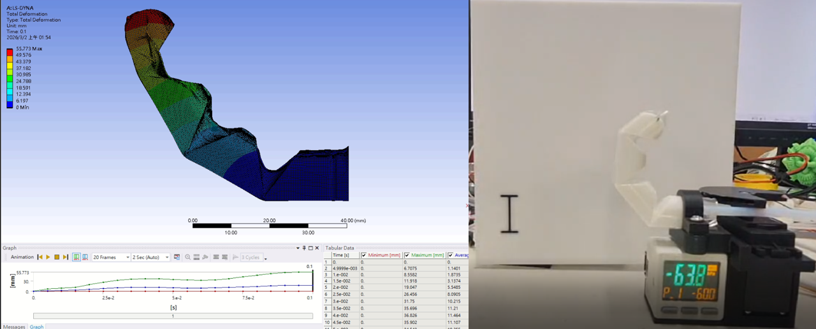Click the first gray legend icon in the Graph toolbar
Viewport: 816px width, 329px height.
coord(216,257)
